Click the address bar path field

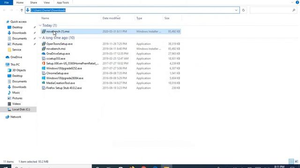[132, 10]
